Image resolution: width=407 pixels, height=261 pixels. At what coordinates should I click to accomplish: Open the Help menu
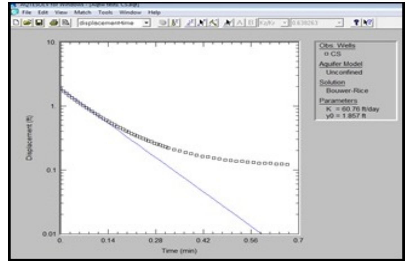[154, 12]
